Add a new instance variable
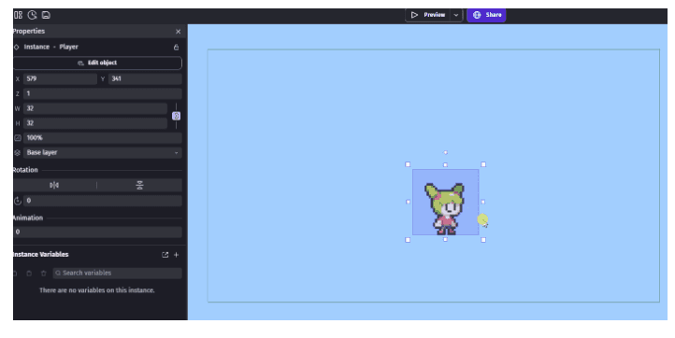675x338 pixels. pyautogui.click(x=176, y=255)
